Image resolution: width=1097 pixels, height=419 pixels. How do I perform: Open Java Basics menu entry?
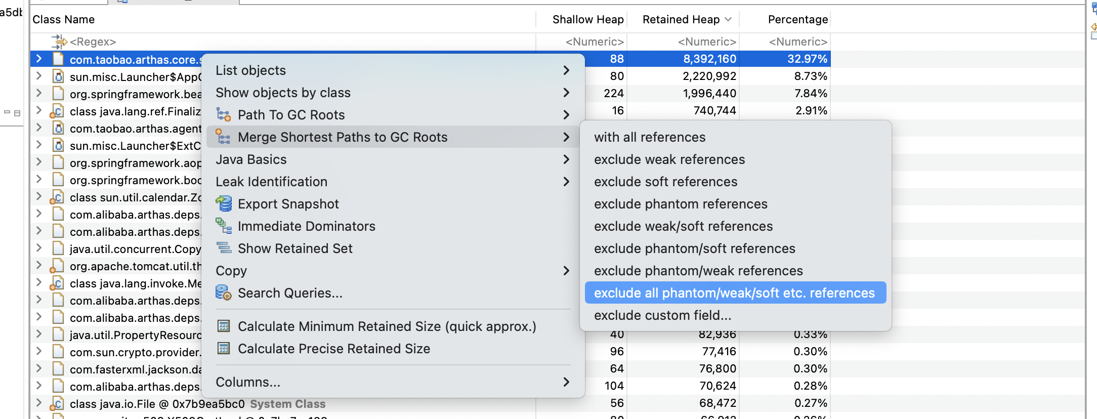(x=393, y=159)
